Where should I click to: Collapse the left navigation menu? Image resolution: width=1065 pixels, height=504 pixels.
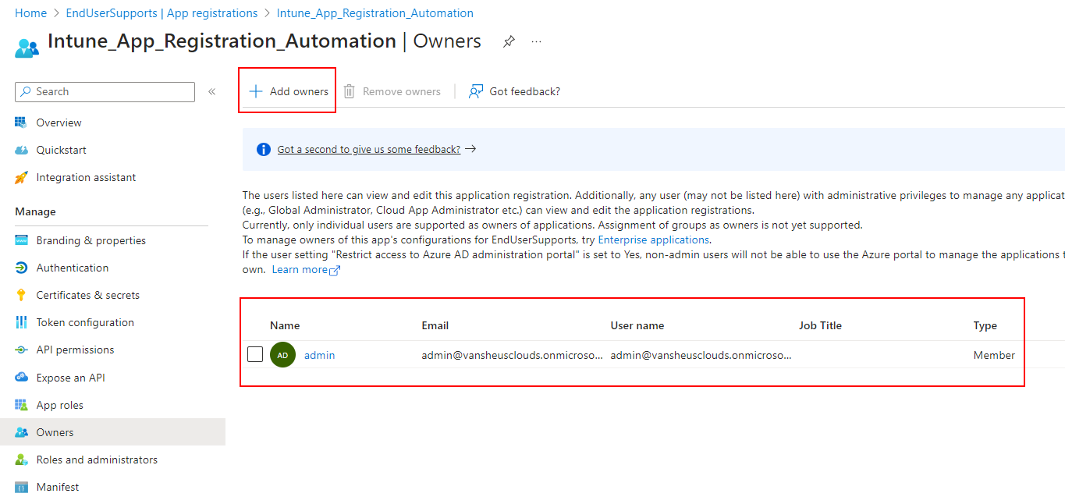pos(211,91)
